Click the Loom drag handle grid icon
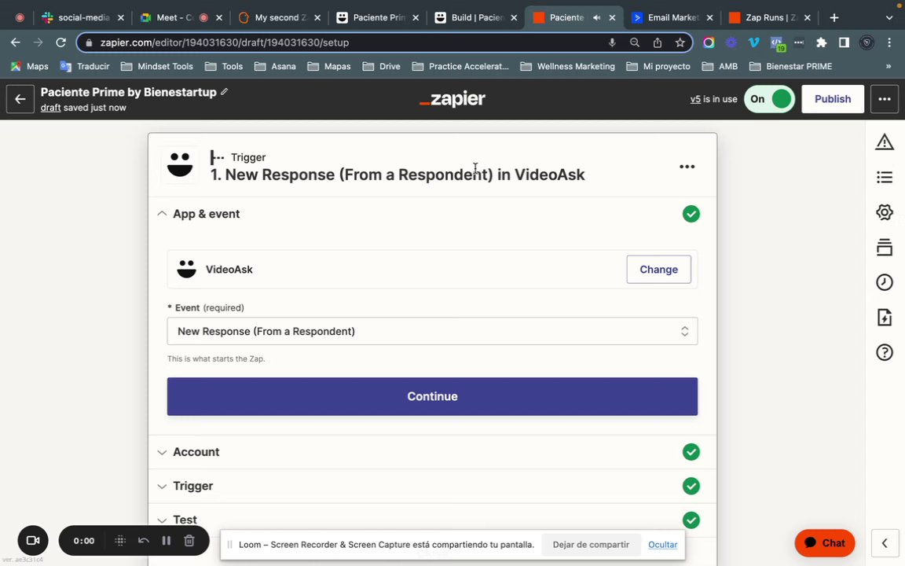Viewport: 905px width, 566px height. tap(120, 541)
